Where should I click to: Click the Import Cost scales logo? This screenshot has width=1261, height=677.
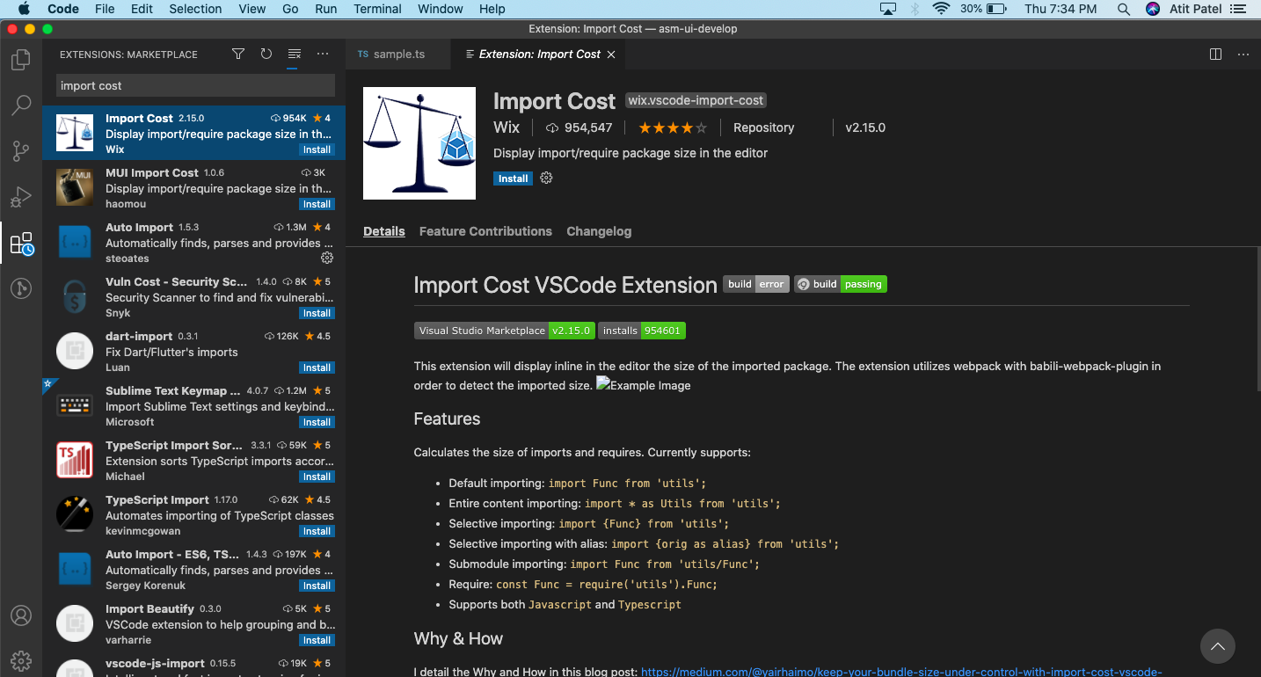pyautogui.click(x=419, y=143)
